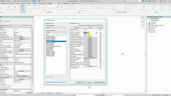Click the Galerie de rendus tool
The height and width of the screenshot is (96, 171).
pyautogui.click(x=48, y=10)
